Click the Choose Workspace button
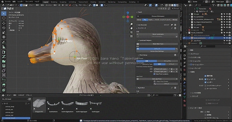The image size is (232, 122). (x=157, y=16)
